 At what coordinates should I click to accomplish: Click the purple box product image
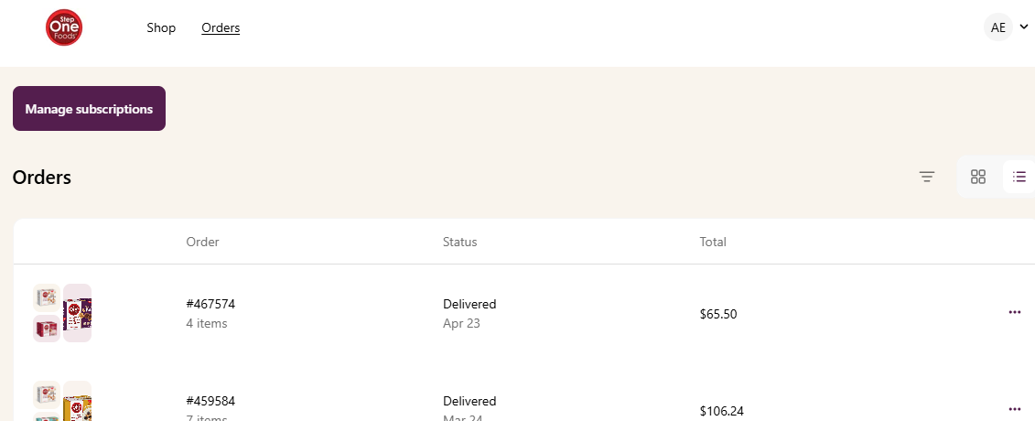coord(77,313)
